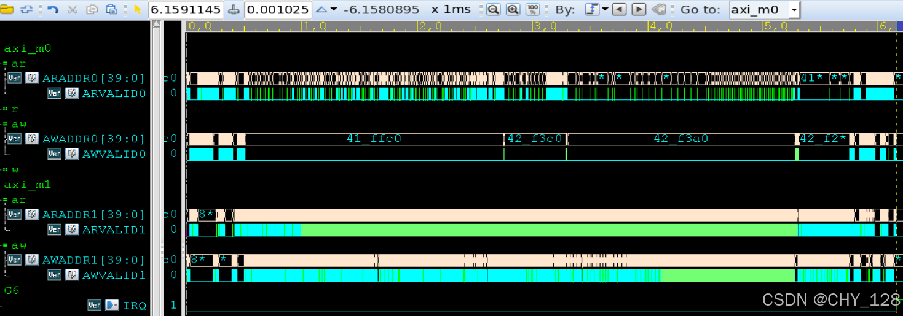Click the zoom 100% icon
The image size is (903, 316).
tap(533, 9)
